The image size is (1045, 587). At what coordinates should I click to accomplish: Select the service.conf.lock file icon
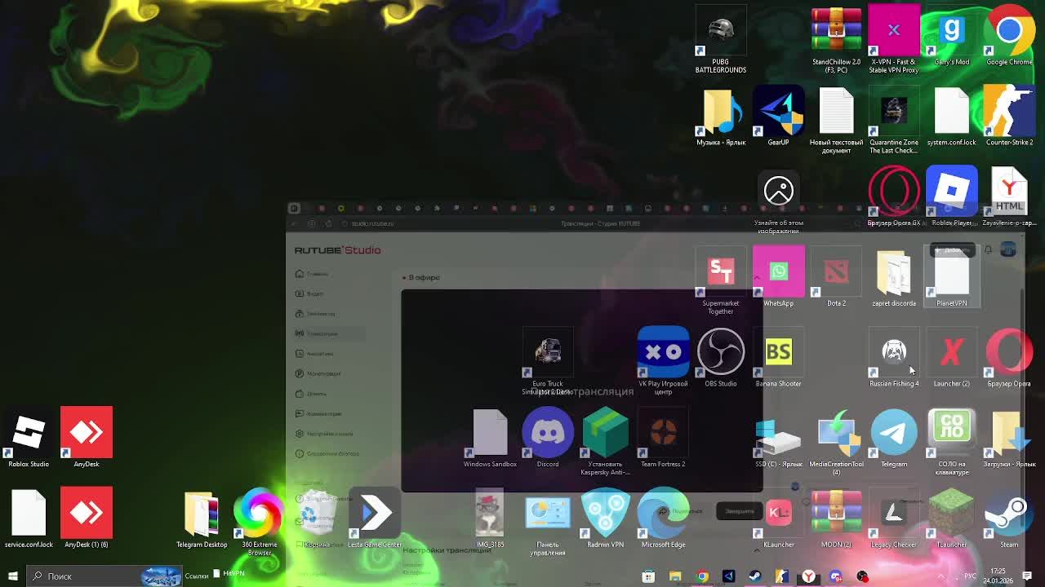(29, 513)
